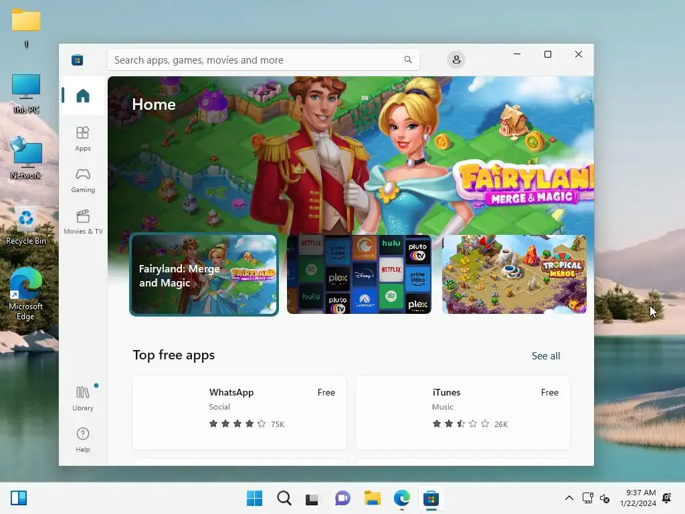The width and height of the screenshot is (685, 514).
Task: Open Task View on the taskbar
Action: 312,498
